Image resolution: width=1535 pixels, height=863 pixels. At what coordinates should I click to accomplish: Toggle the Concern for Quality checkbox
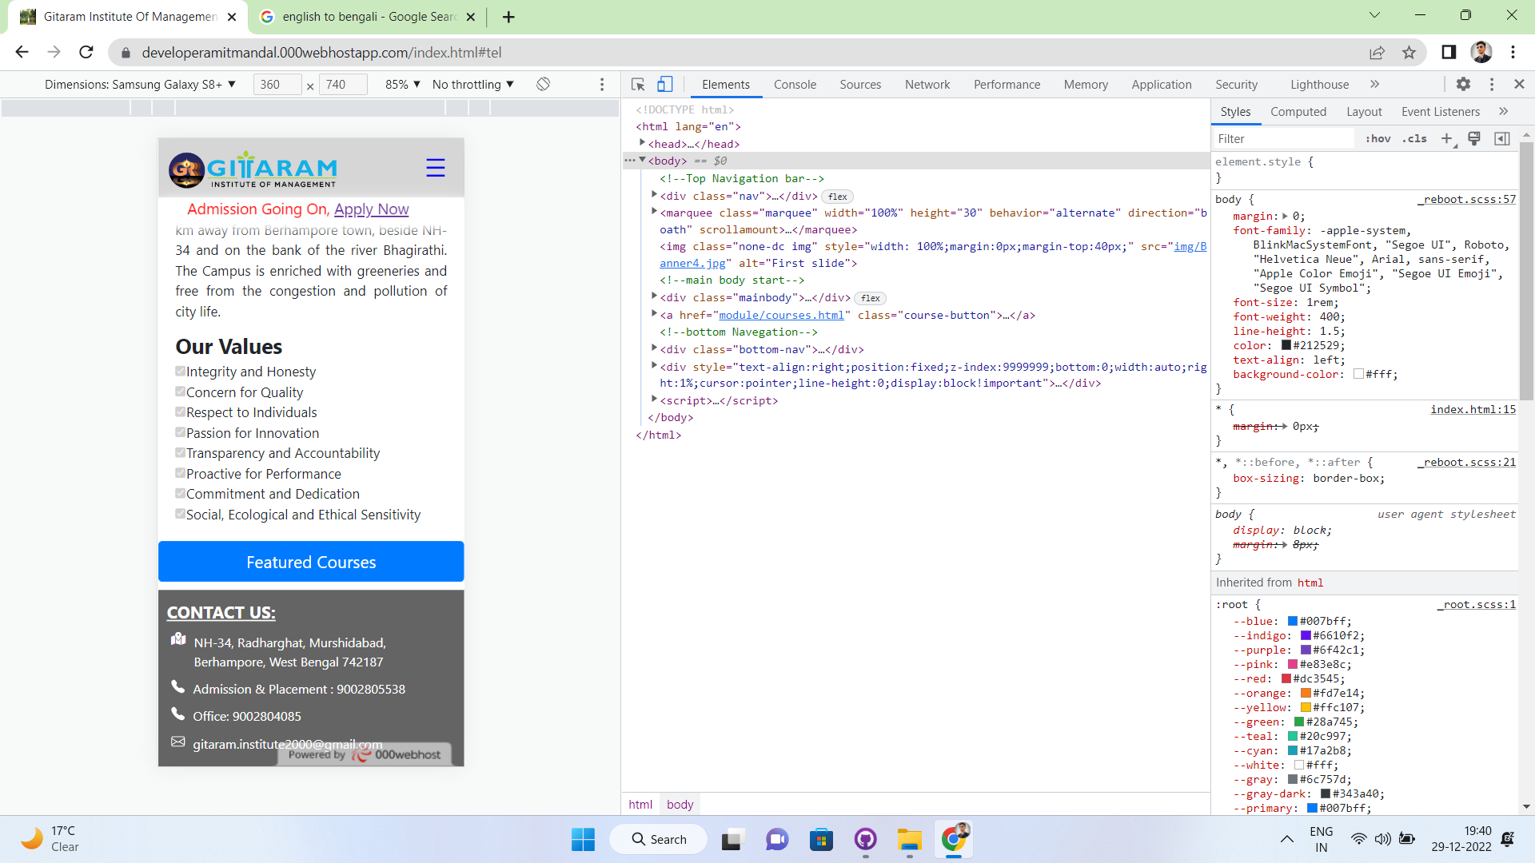[181, 392]
